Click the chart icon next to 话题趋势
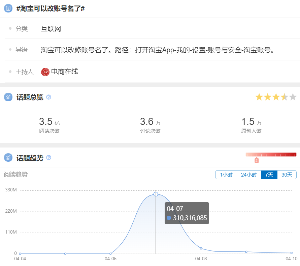Screen dimensions: 300x266 click(8, 158)
